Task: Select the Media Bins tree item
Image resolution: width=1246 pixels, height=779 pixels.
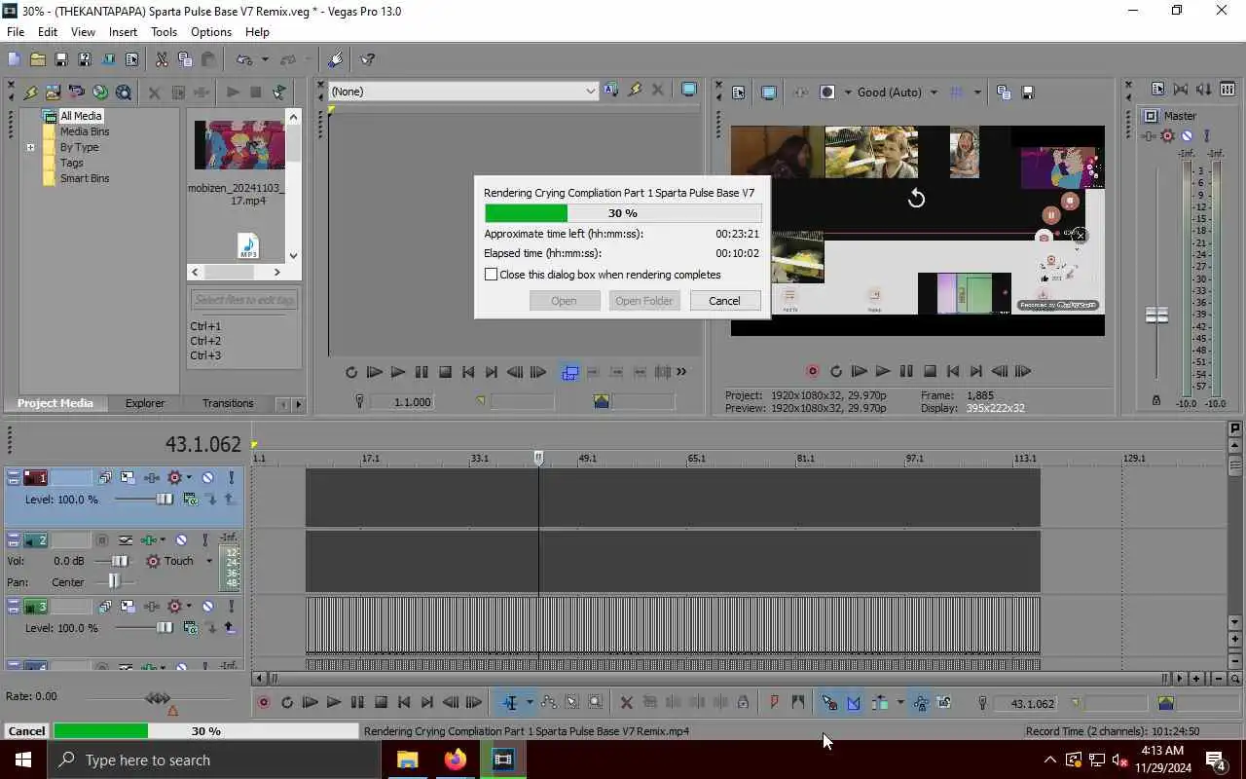Action: click(x=85, y=131)
